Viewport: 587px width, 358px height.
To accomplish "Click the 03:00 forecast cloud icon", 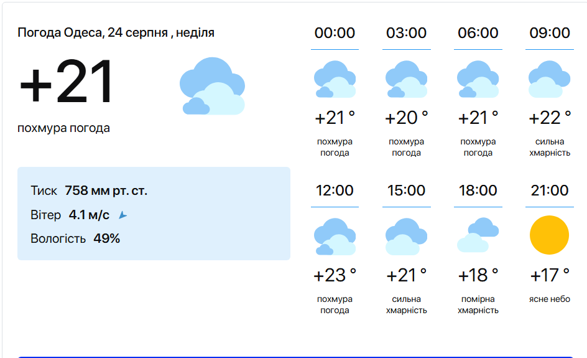I will [406, 80].
